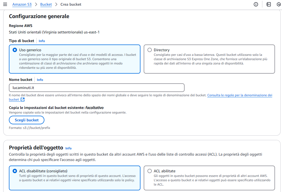Open Info next to Tipo di bucket
The width and height of the screenshot is (282, 192).
coord(42,41)
